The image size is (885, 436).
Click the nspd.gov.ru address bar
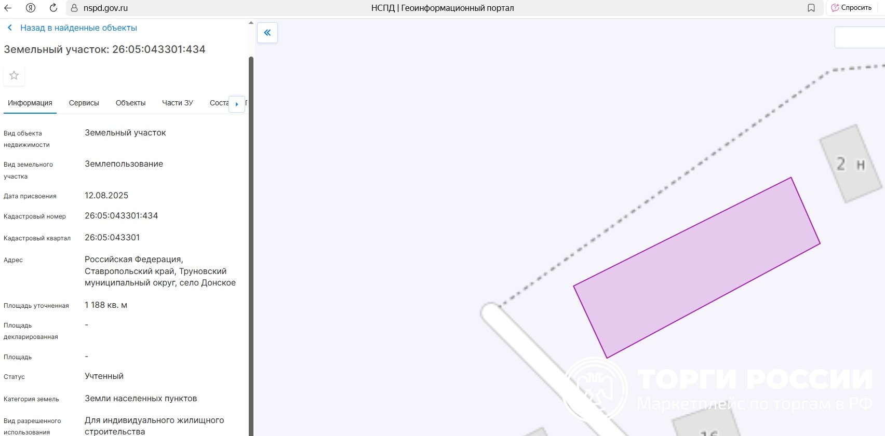(x=208, y=8)
